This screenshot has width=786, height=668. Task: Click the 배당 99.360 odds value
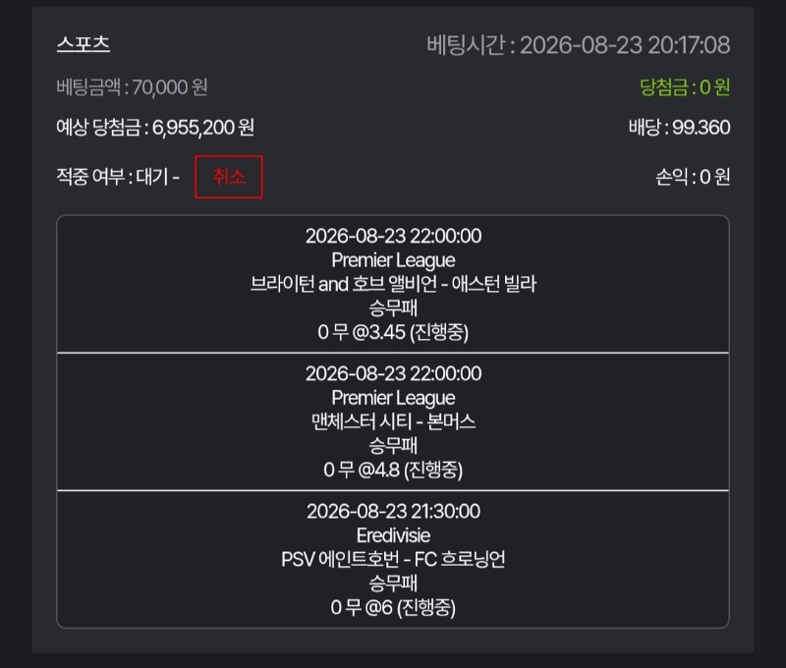679,128
